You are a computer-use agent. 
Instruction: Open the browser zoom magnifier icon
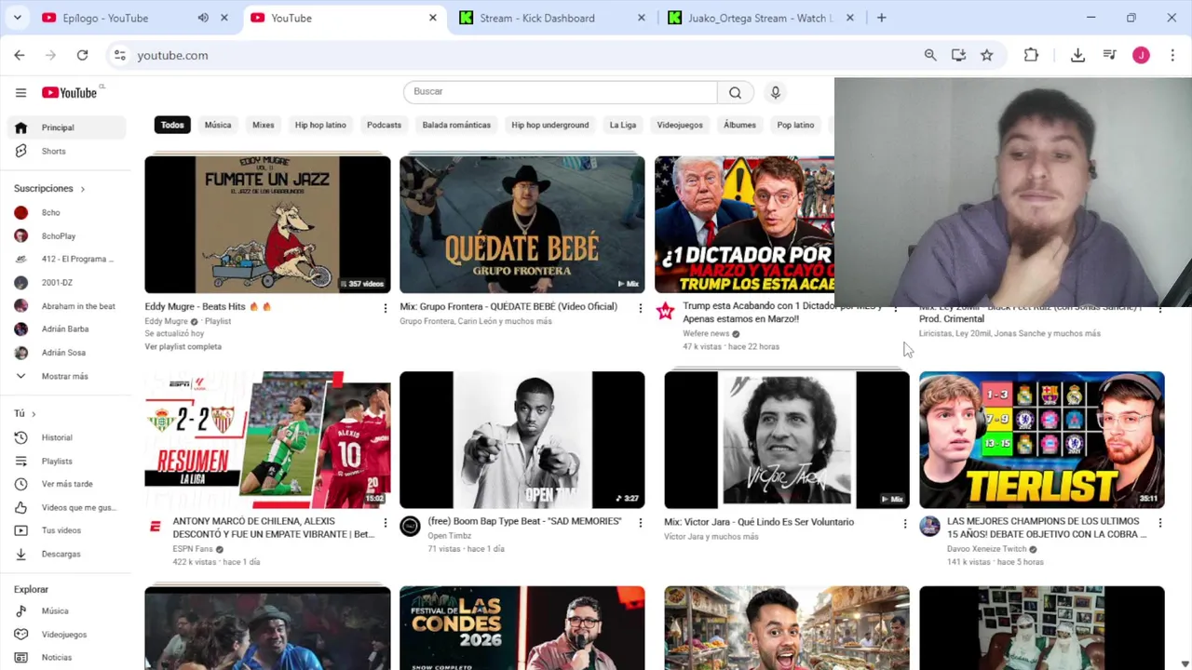coord(929,55)
